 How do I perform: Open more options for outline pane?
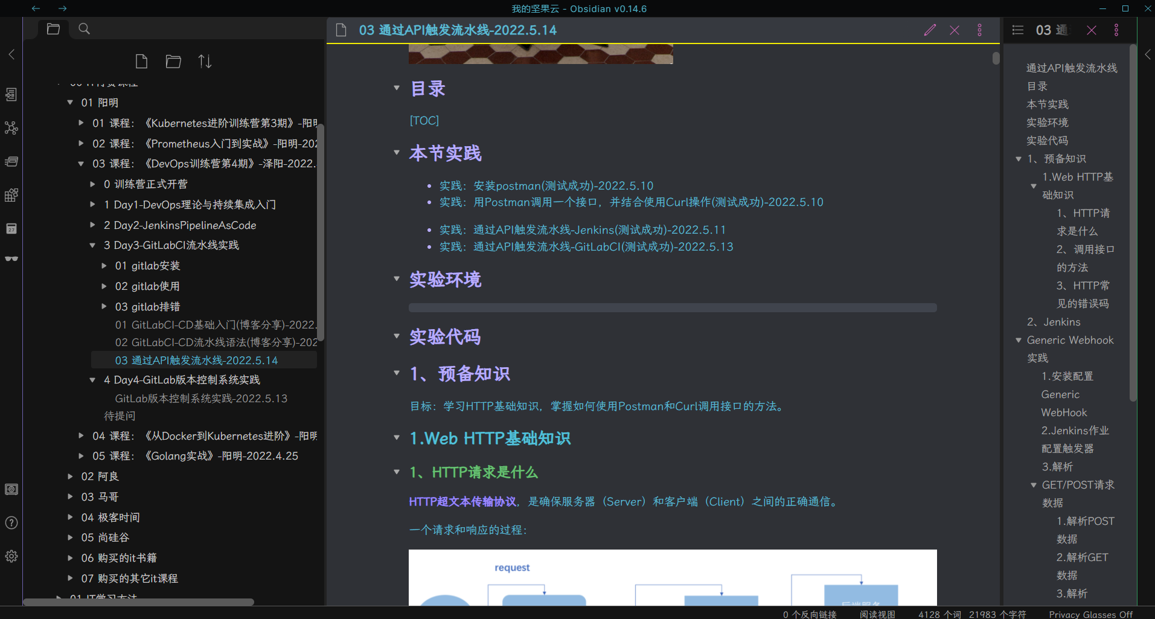click(x=1116, y=30)
